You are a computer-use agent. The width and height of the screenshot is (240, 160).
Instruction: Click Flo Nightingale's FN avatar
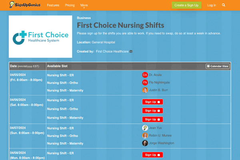pyautogui.click(x=145, y=82)
